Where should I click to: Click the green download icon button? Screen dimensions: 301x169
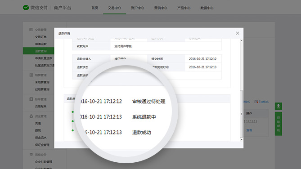(x=279, y=106)
